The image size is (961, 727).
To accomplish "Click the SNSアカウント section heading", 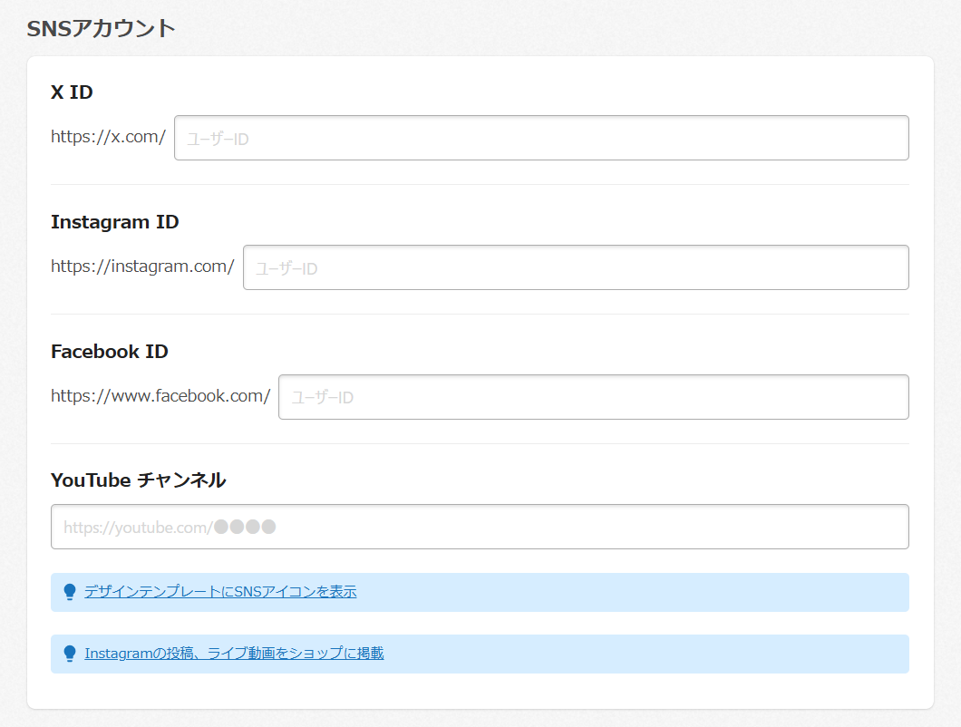I will click(x=101, y=28).
